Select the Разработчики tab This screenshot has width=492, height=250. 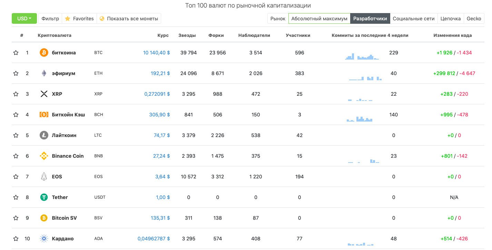[370, 19]
